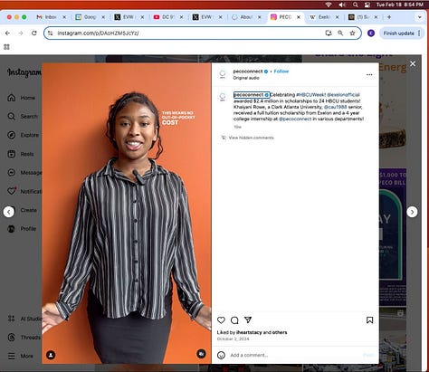Open emoji picker in comment box
Image resolution: width=429 pixels, height=372 pixels.
pos(221,355)
